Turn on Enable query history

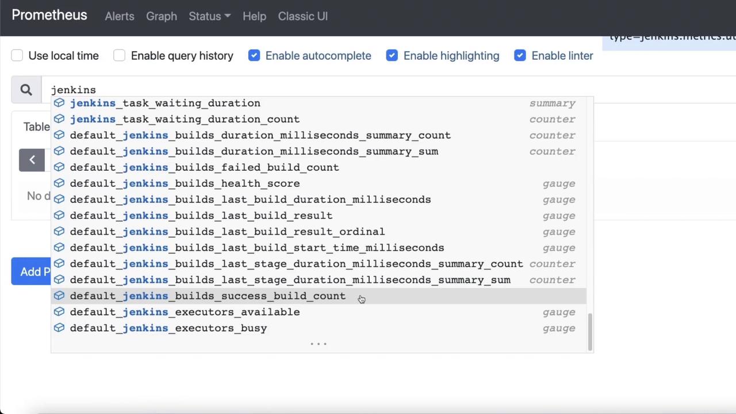(x=120, y=56)
